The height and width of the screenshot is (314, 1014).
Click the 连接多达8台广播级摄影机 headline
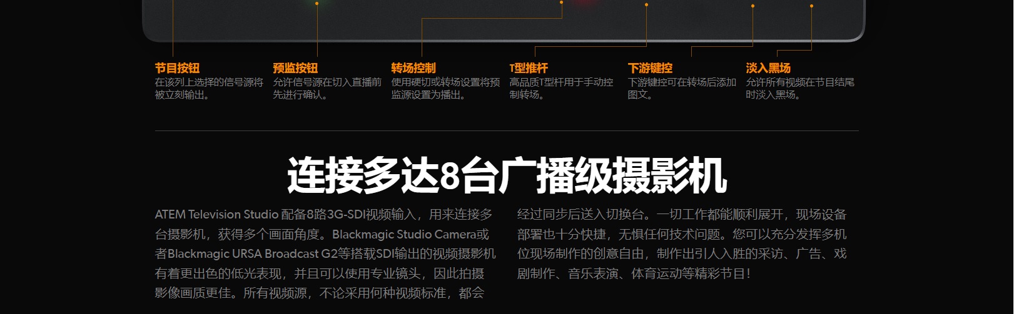click(x=507, y=175)
